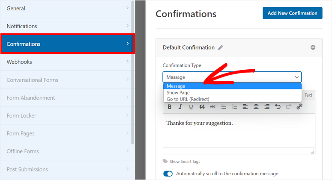Click the italic formatting icon

[x=180, y=107]
